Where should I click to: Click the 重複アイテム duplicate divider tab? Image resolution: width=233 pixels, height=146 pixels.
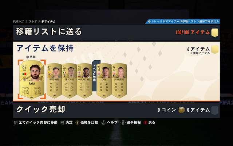(94, 76)
